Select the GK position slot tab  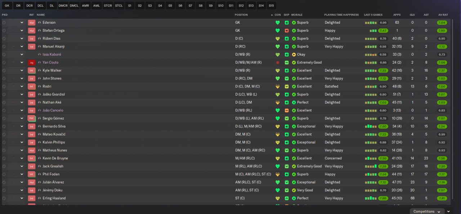pos(7,6)
